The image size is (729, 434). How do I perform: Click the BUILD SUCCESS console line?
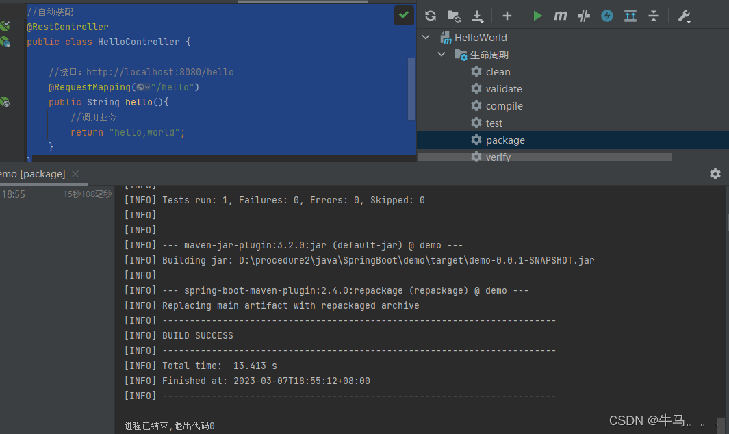click(x=198, y=336)
